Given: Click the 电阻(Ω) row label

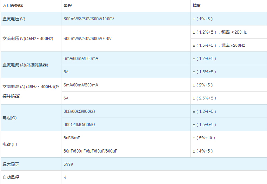Looking at the screenshot, I should tap(10, 118).
